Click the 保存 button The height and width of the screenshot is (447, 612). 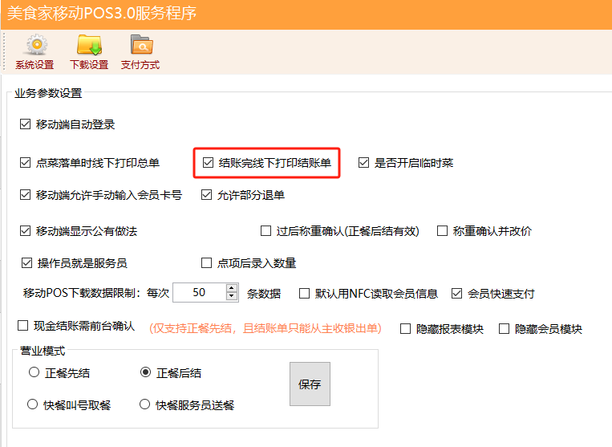310,384
